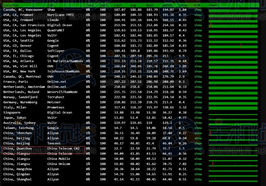The height and width of the screenshot is (186, 266).
Task: Click the Avg column header
Action: pyautogui.click(x=133, y=5)
